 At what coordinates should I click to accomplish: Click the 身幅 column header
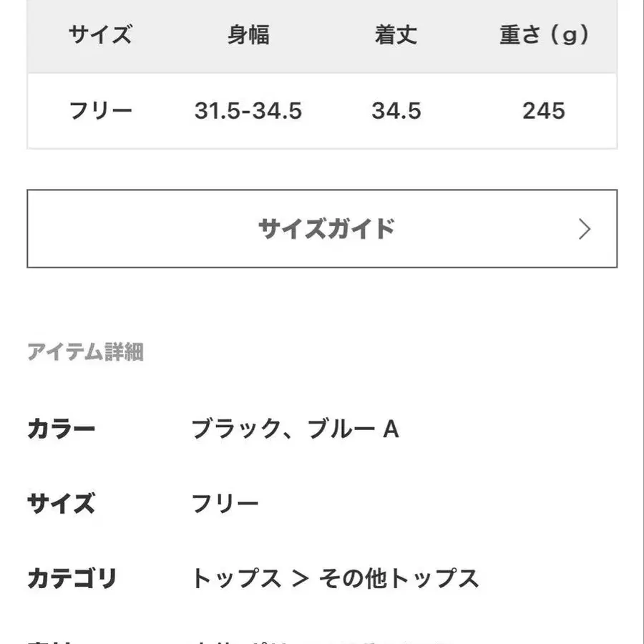click(248, 35)
